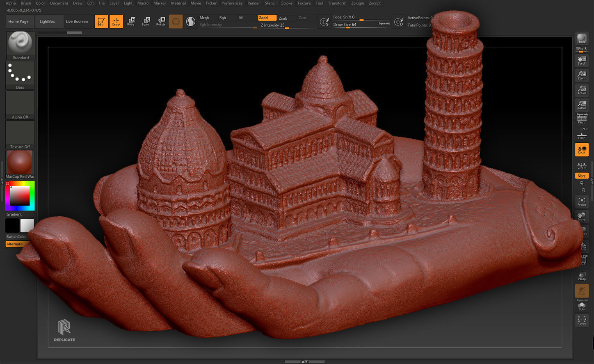Open the Alpha menu
The image size is (594, 364).
pyautogui.click(x=11, y=3)
